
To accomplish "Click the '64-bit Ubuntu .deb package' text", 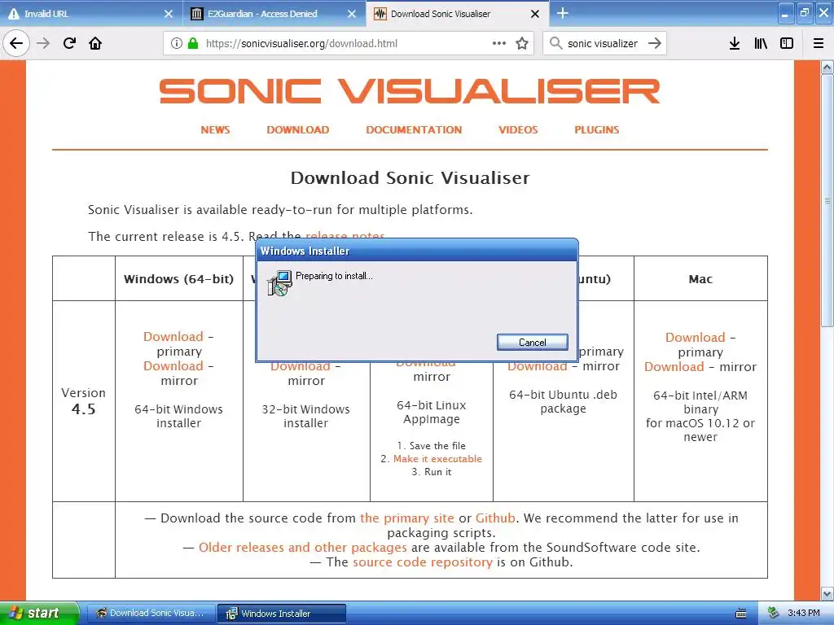I will pyautogui.click(x=564, y=402).
